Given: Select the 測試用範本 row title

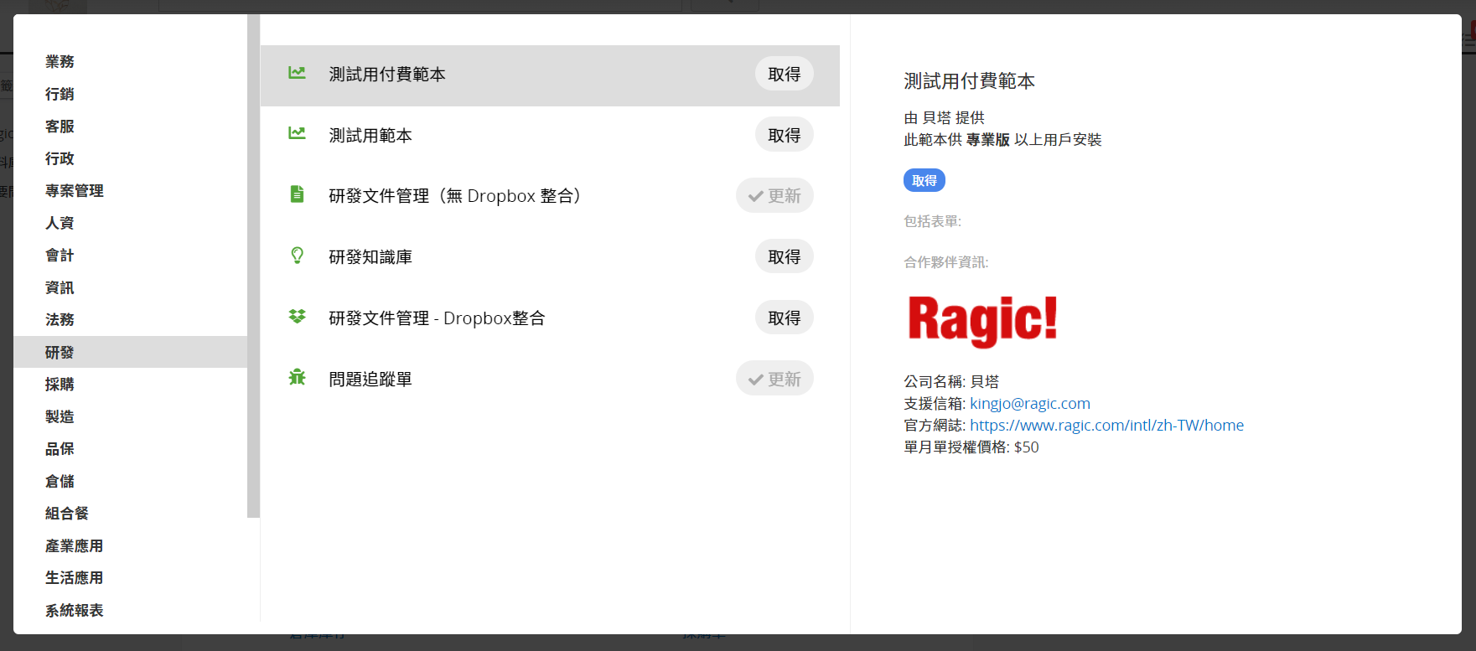Looking at the screenshot, I should (x=370, y=135).
